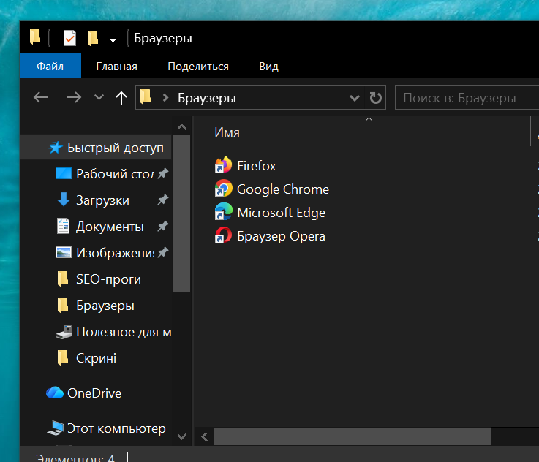This screenshot has height=462, width=539.
Task: Click the folder icon in the title bar
Action: [x=35, y=37]
